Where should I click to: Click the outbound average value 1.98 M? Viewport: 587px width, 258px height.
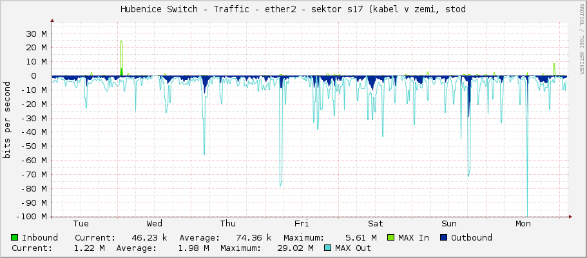click(193, 248)
